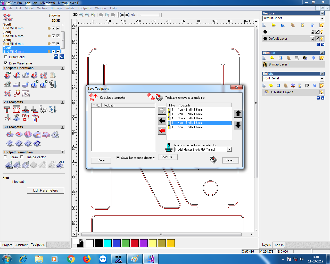Select the cyan colour swatch

coord(108,243)
